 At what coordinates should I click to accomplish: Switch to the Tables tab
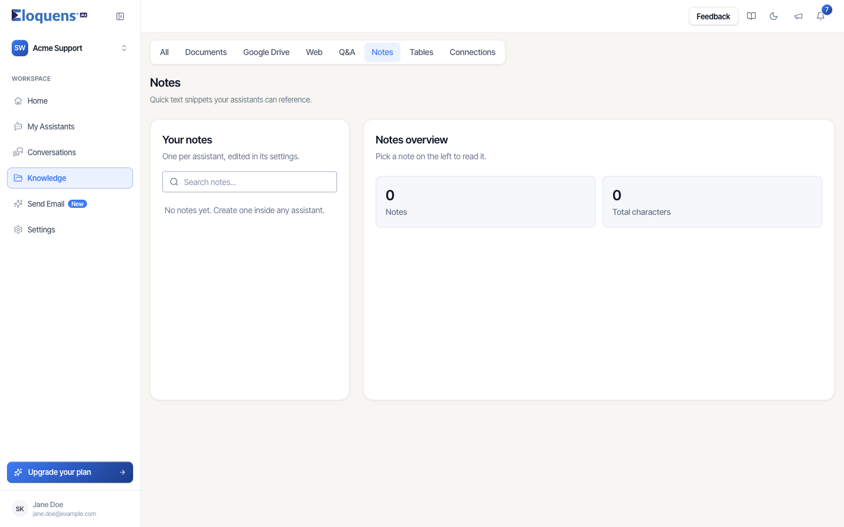coord(421,52)
